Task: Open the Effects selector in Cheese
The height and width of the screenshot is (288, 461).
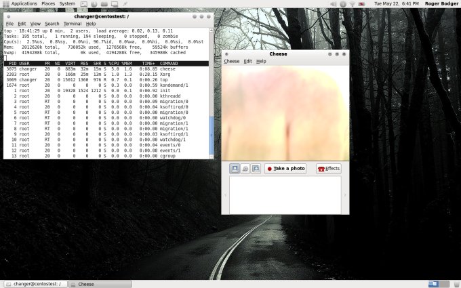Action: [329, 169]
